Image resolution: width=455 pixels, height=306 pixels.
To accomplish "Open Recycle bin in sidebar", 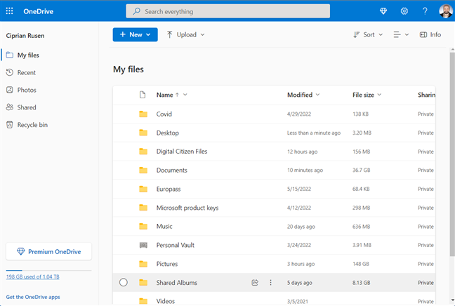I will pyautogui.click(x=32, y=125).
